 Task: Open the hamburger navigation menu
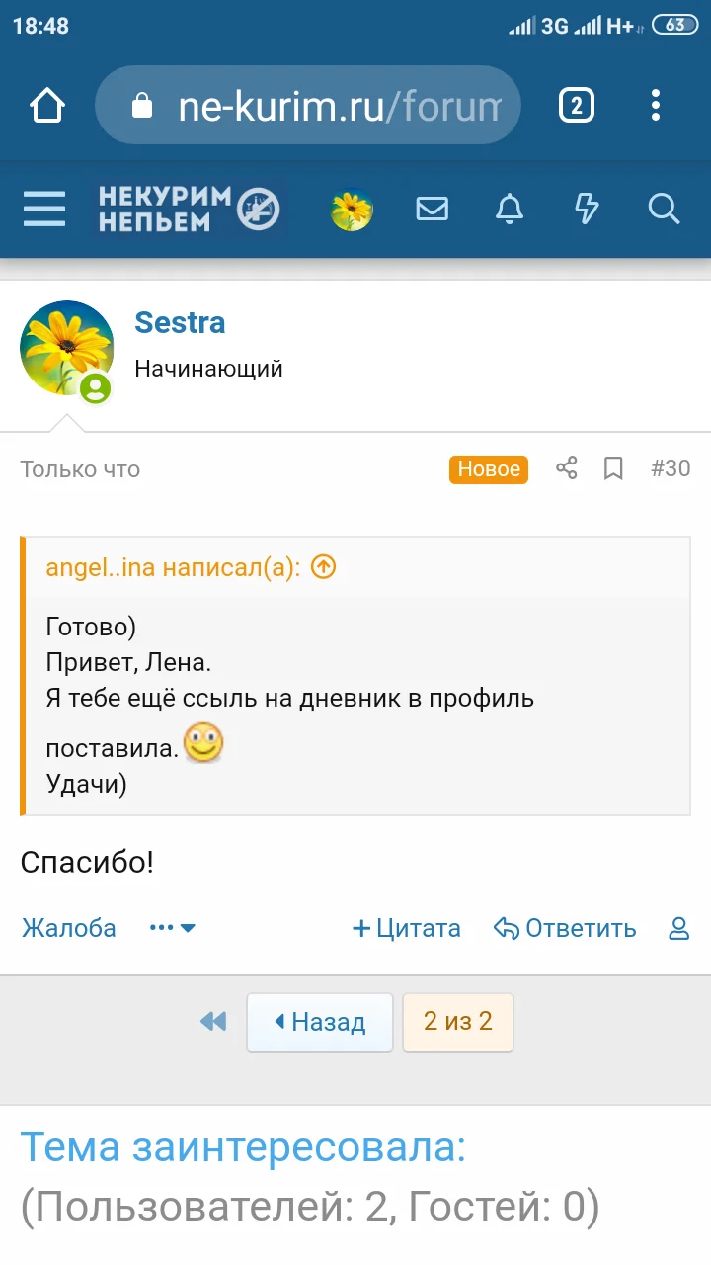[x=44, y=210]
